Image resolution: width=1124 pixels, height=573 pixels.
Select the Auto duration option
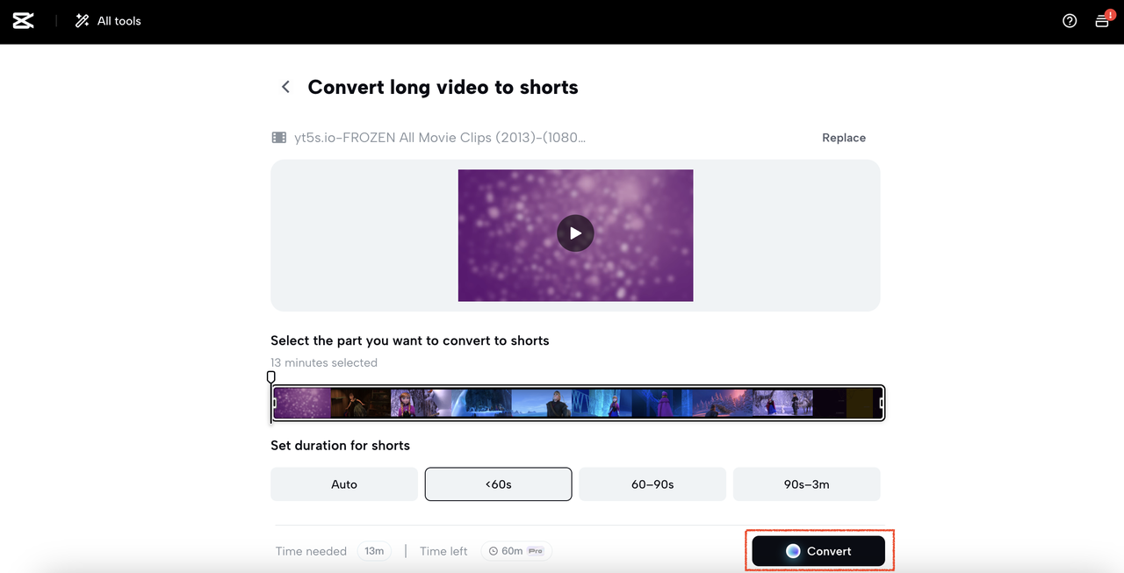coord(344,484)
